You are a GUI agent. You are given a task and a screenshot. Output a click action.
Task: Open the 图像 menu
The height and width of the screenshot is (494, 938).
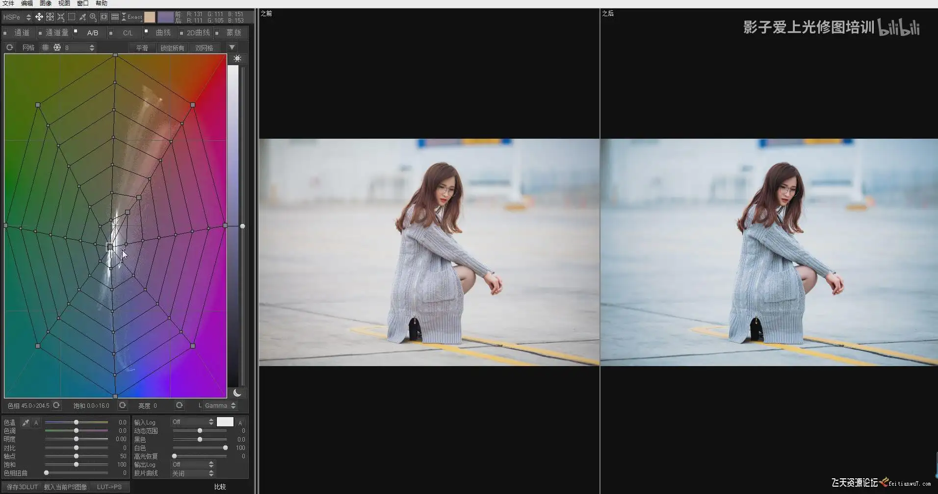coord(46,3)
